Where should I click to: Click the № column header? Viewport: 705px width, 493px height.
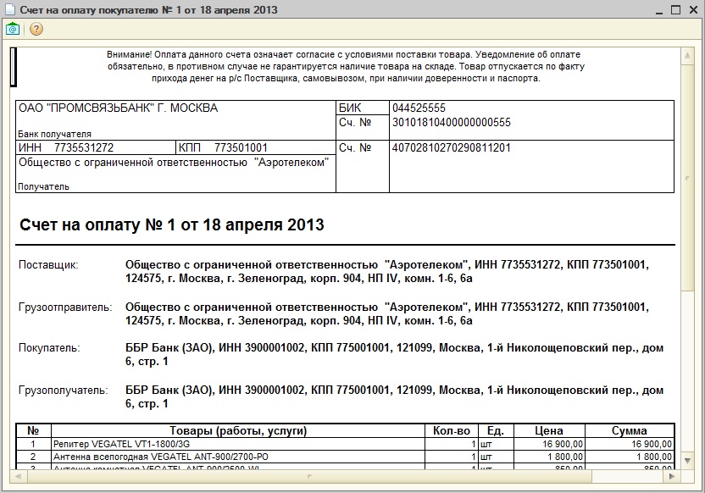[33, 430]
